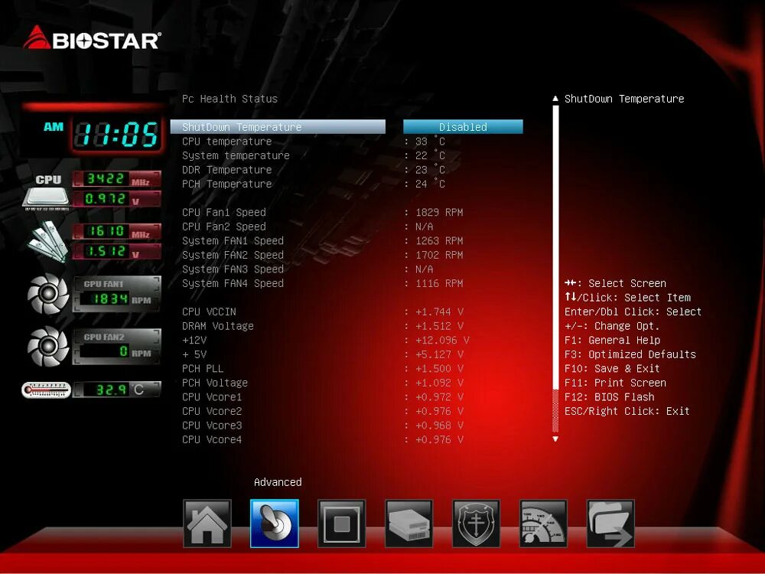The image size is (765, 574).
Task: Click the F1: General Help hint
Action: click(x=612, y=341)
